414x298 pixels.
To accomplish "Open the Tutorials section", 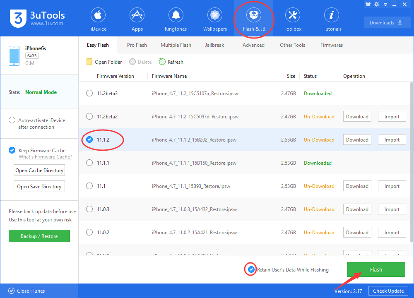I will [x=332, y=19].
